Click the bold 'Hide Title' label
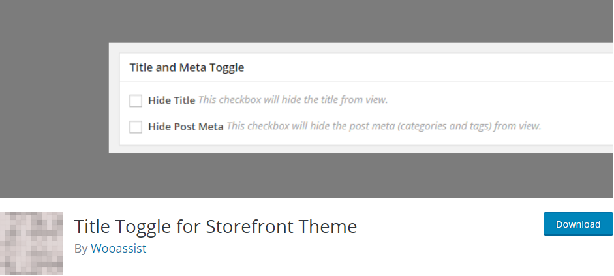This screenshot has width=614, height=276. click(x=172, y=100)
